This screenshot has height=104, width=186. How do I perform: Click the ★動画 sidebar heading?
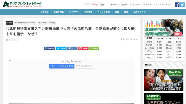(x=148, y=65)
